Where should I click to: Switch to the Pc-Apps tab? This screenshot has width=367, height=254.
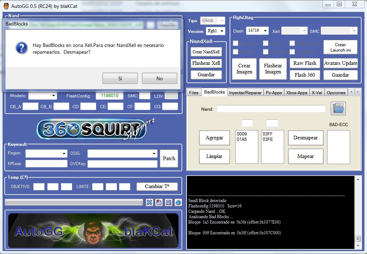coord(274,92)
